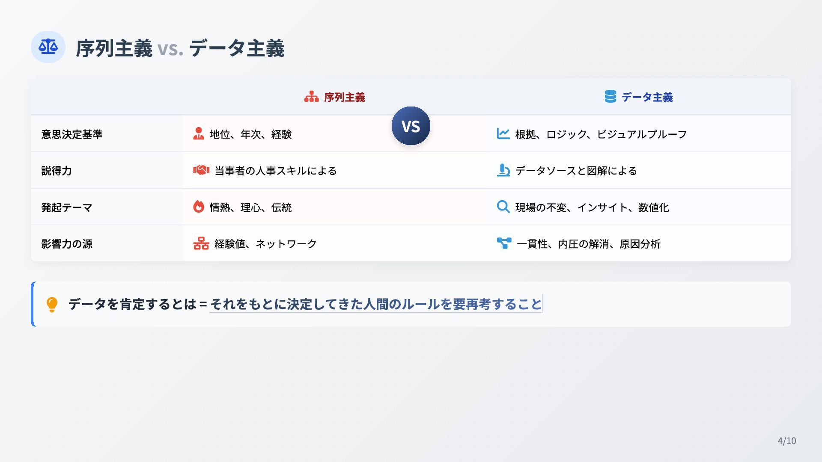Screen dimensions: 822x462
Task: Click the diagram icon beside 一貫性、内圧の解消
Action: [x=504, y=243]
